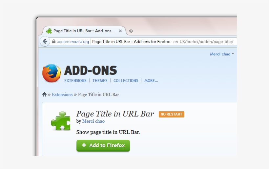Click the Add to Firefox button
Screen dimensions: 269x169
(x=103, y=146)
